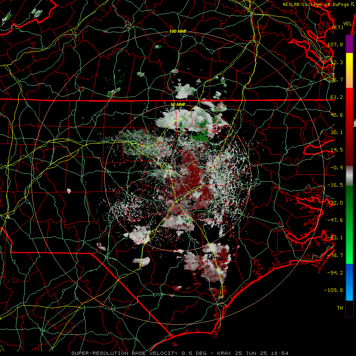This screenshot has width=356, height=356.
Task: Pick the gray near-zero segment of color bar
Action: [x=349, y=176]
